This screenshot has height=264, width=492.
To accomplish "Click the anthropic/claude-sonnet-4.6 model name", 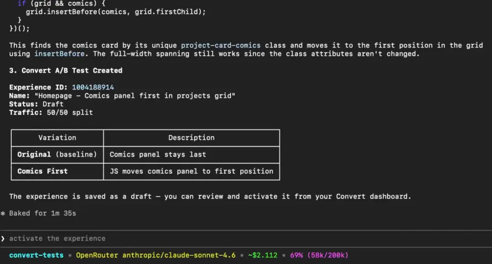I will 179,255.
